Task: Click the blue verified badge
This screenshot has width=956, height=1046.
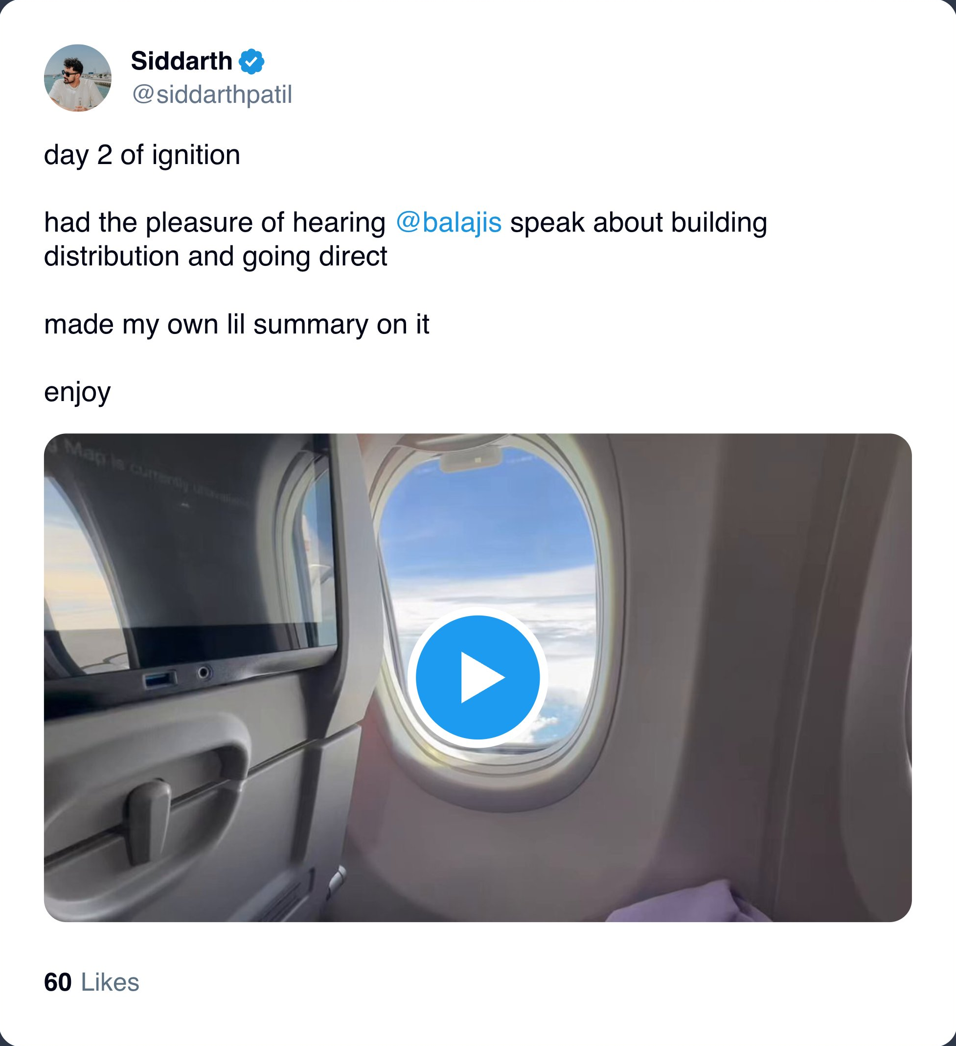Action: [x=251, y=61]
